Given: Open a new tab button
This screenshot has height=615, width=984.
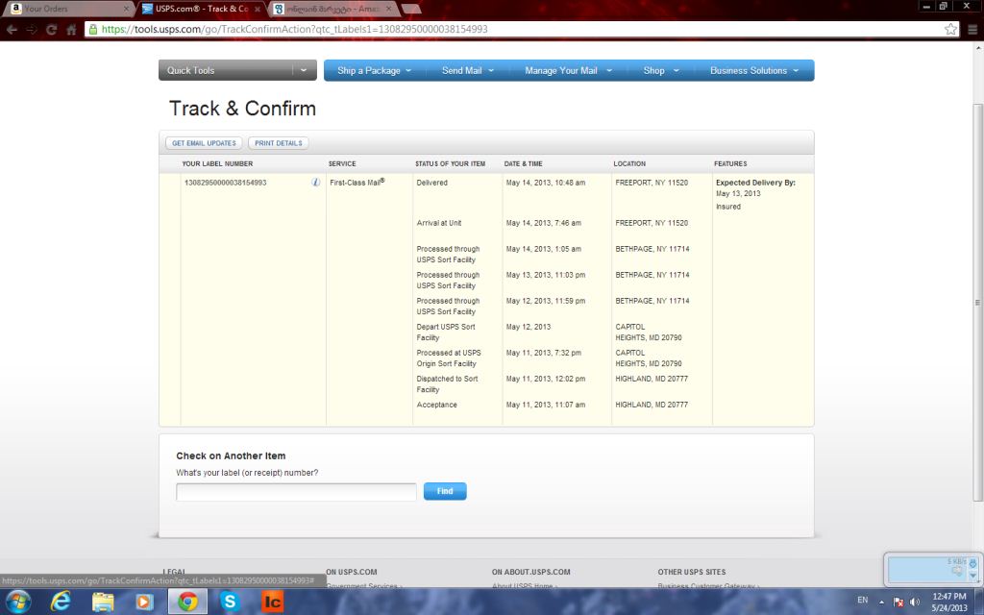Looking at the screenshot, I should point(411,9).
